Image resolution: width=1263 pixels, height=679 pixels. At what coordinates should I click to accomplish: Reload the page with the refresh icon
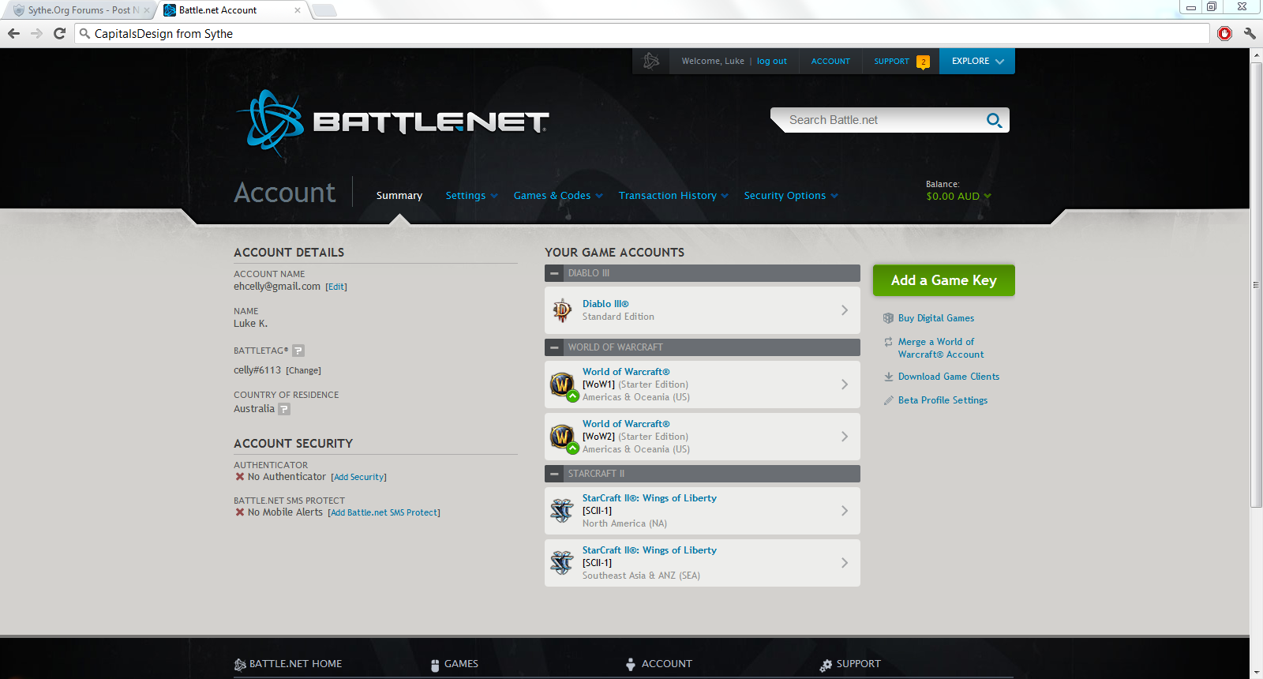(59, 33)
